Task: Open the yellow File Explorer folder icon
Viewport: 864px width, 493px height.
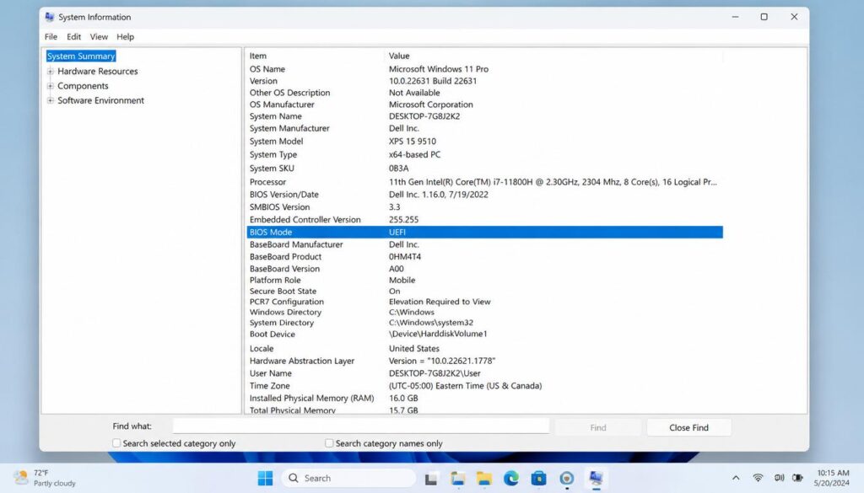Action: [x=483, y=478]
